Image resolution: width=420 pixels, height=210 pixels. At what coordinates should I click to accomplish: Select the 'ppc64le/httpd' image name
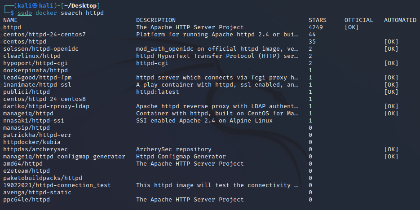click(27, 200)
